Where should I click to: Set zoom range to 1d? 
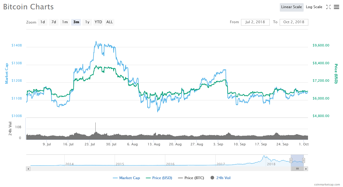[43, 22]
